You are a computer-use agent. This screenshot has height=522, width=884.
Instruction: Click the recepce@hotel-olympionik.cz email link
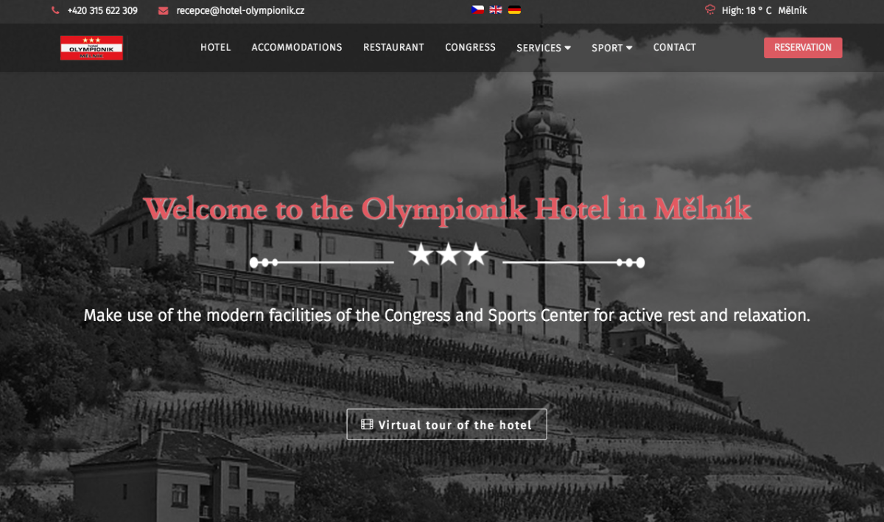[240, 10]
